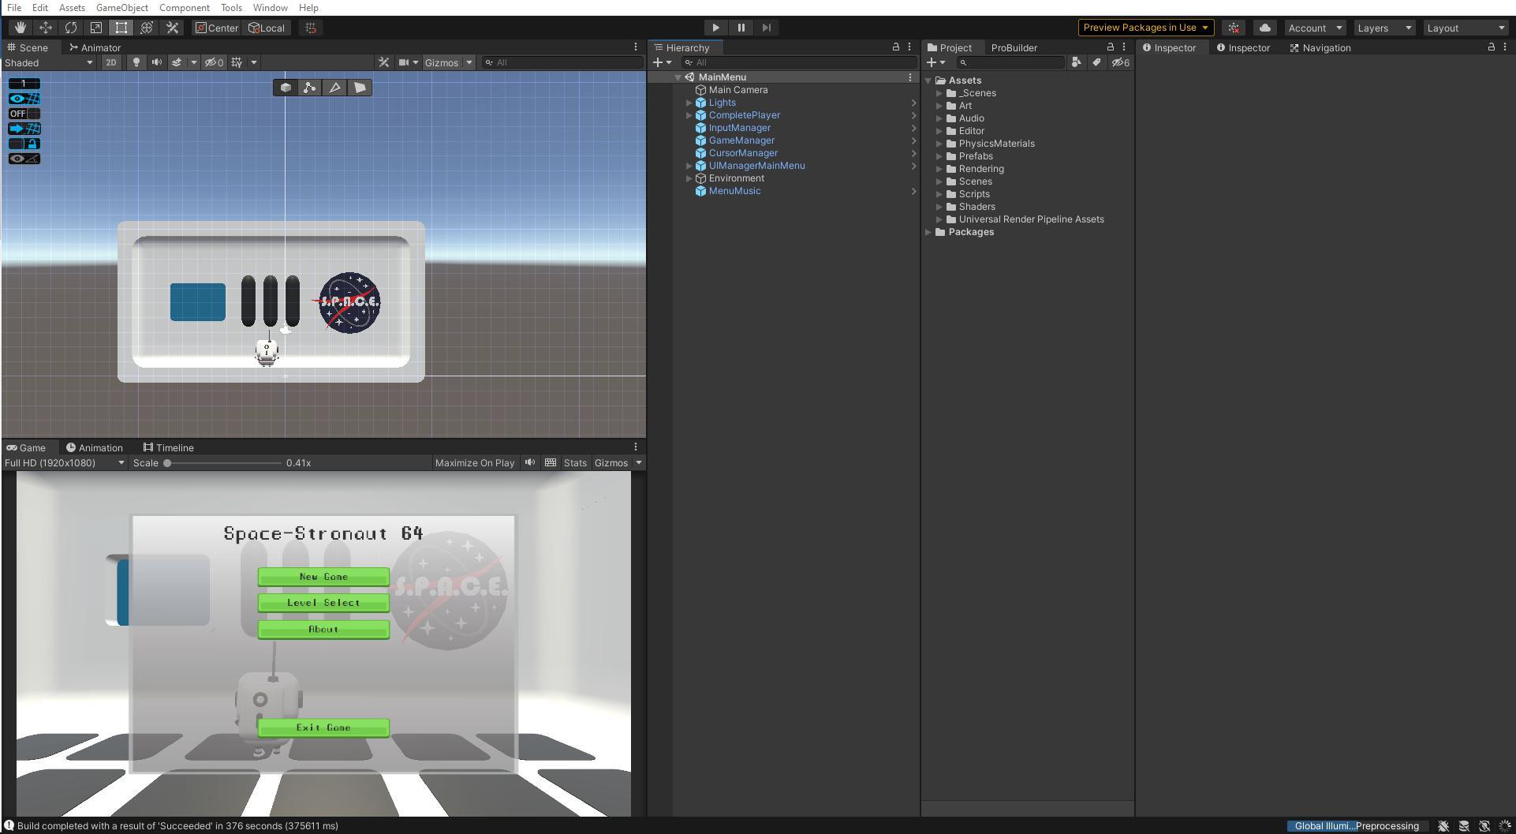This screenshot has height=834, width=1516.
Task: Activate the Rect Transform tool
Action: tap(121, 28)
